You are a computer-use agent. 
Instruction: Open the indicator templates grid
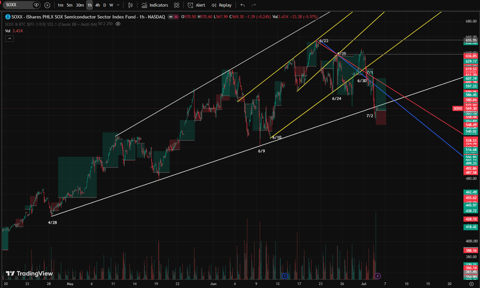(x=177, y=5)
